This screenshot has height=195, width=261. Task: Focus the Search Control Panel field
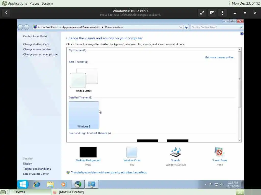215,27
